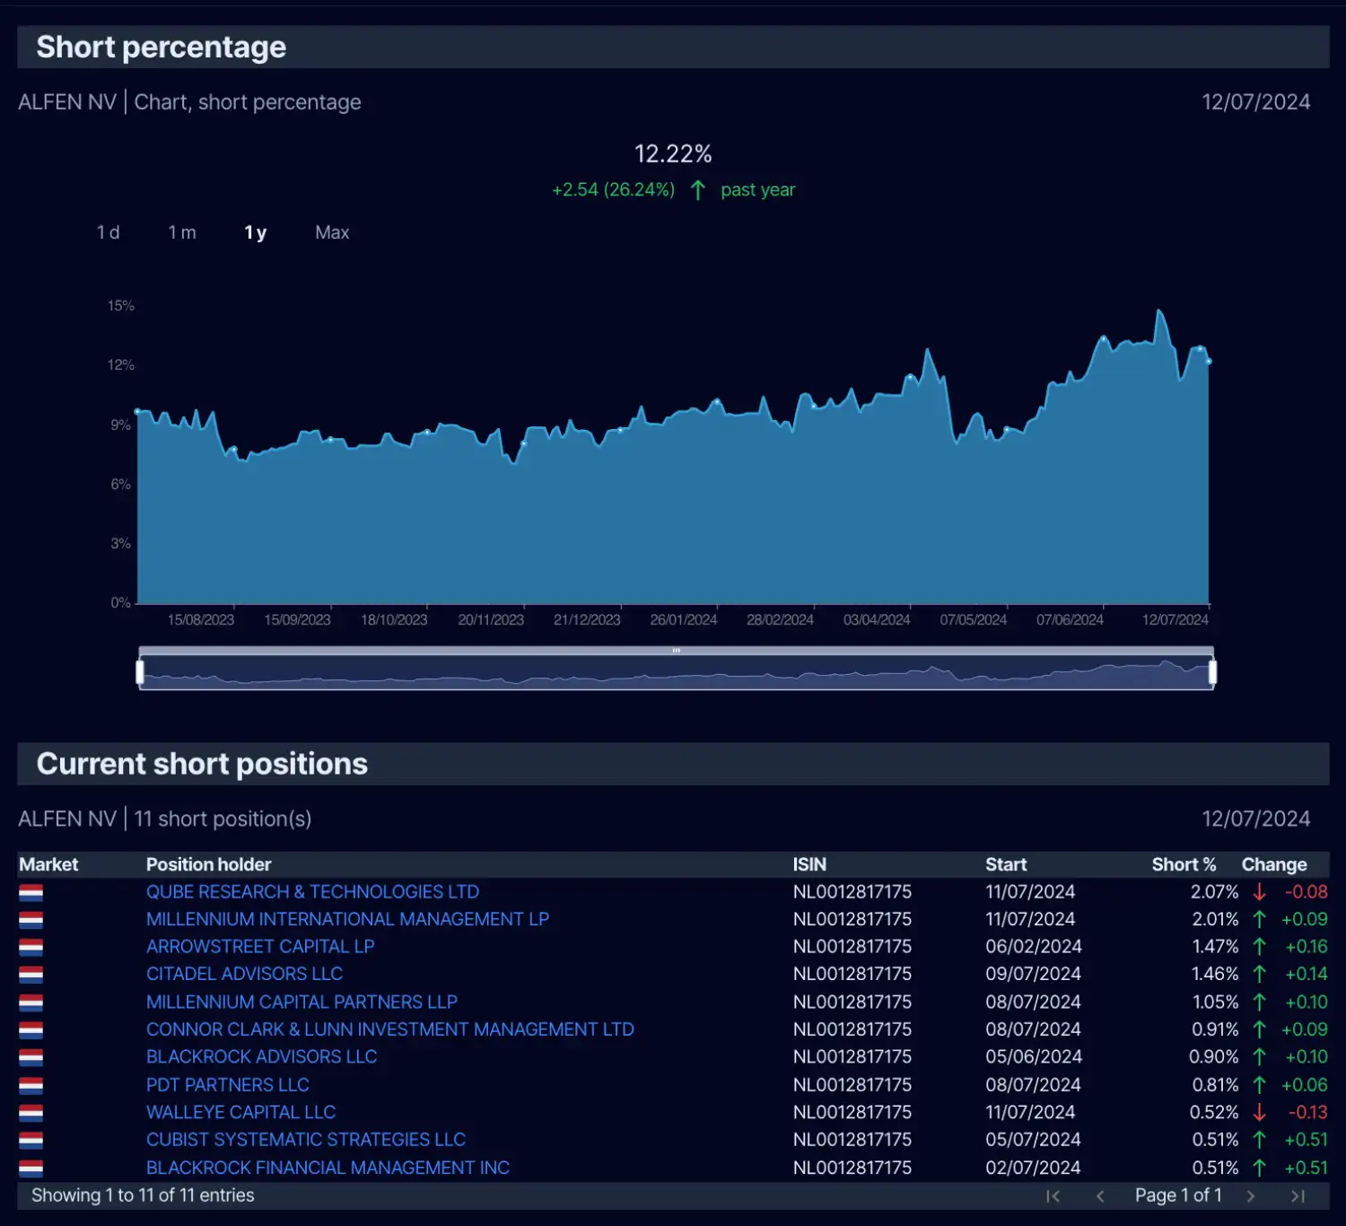Click green up arrow in CITADEL ADVISORS row
The height and width of the screenshot is (1226, 1346).
[x=1260, y=974]
